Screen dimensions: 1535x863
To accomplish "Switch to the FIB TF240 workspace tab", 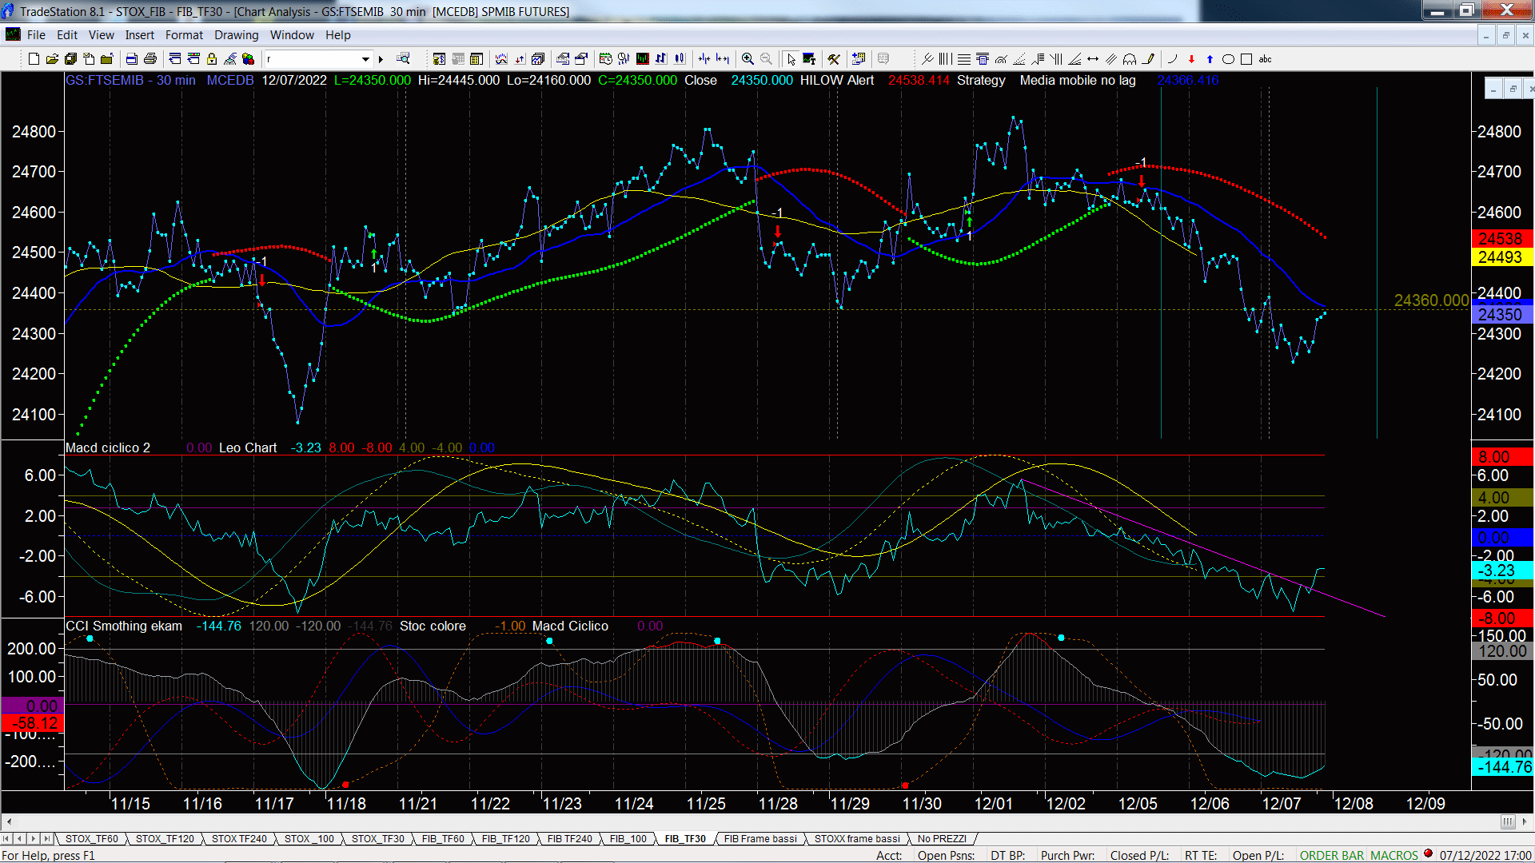I will [570, 839].
